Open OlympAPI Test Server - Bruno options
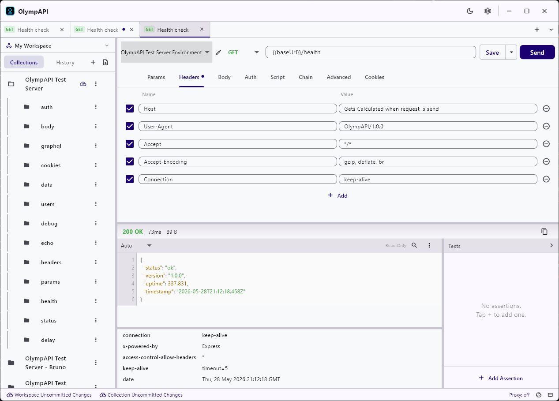This screenshot has height=401, width=559. (x=96, y=363)
